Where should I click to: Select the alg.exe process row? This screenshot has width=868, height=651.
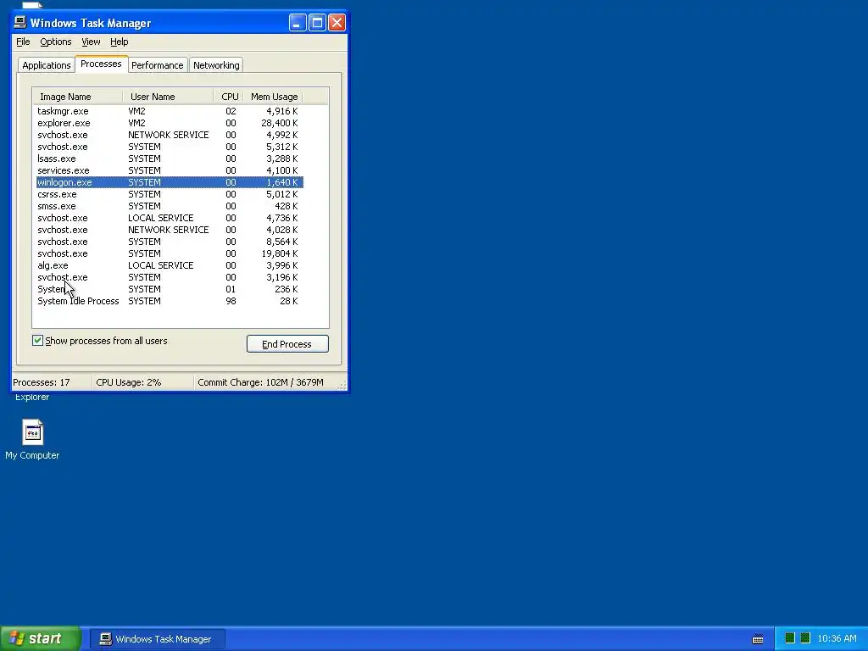coord(170,265)
